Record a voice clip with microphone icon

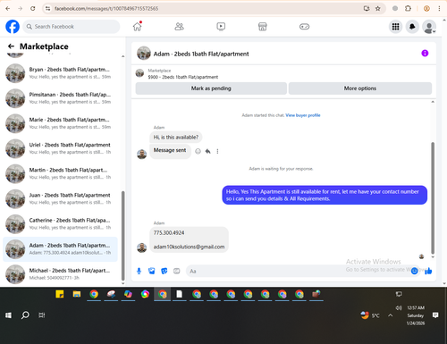click(x=139, y=271)
